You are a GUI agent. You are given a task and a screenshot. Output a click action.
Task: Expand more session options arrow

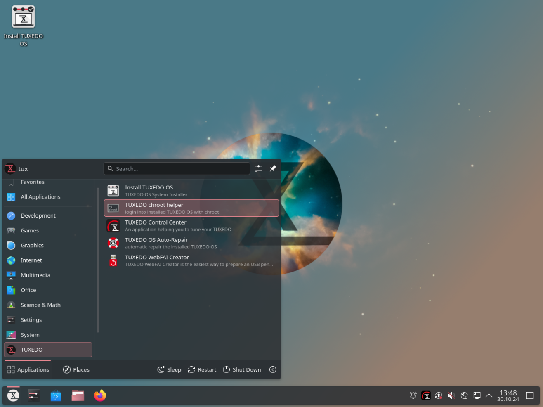[273, 369]
